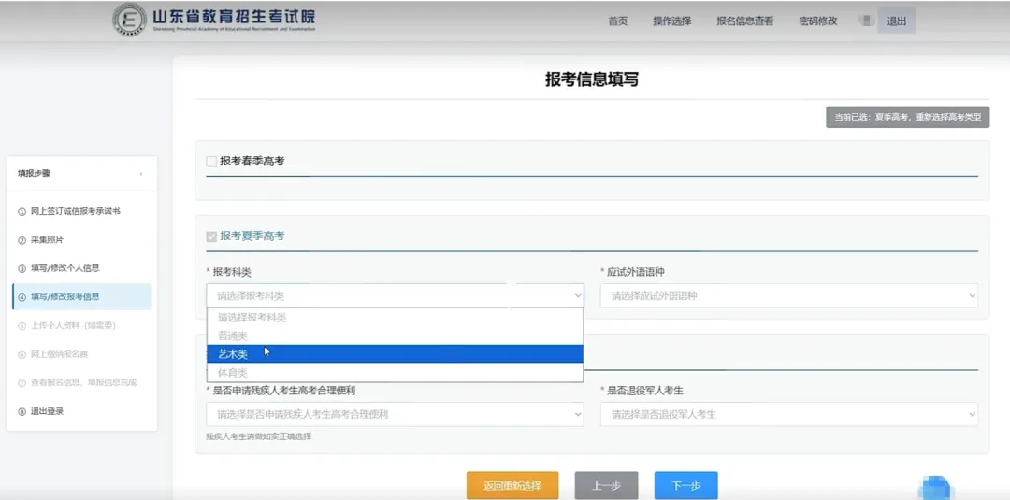
Task: Click the blue 下一步 button
Action: [686, 486]
